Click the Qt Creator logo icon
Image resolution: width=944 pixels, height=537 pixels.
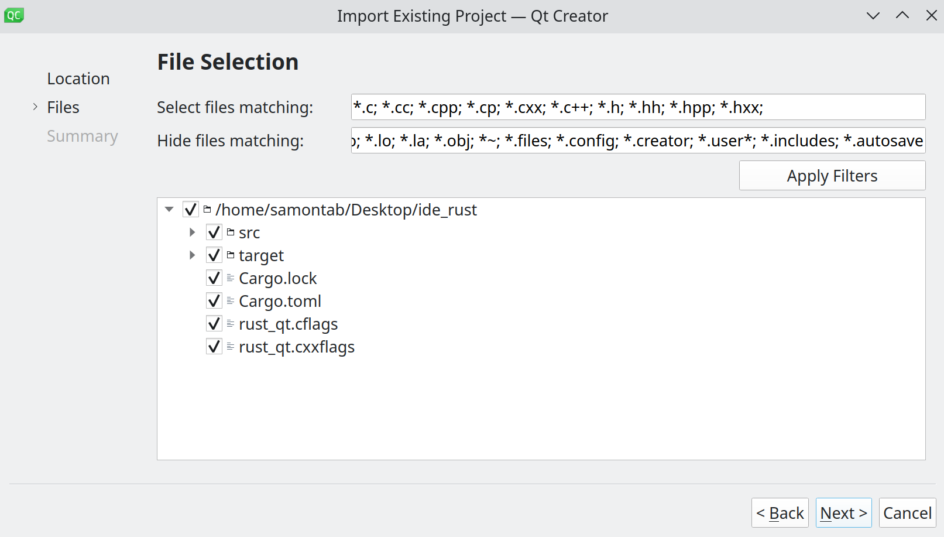coord(13,15)
